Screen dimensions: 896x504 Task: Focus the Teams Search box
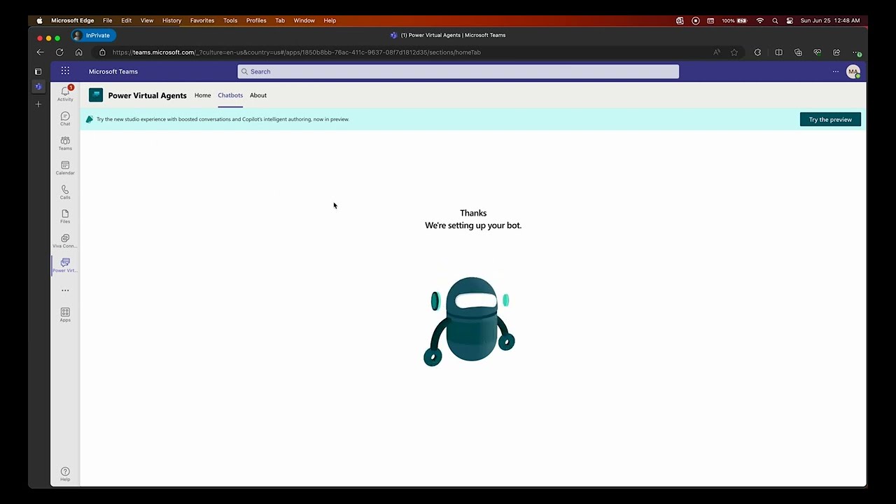click(458, 71)
